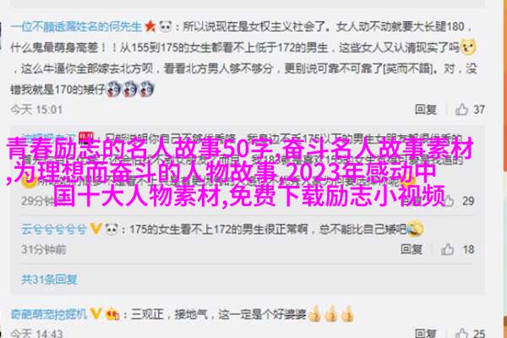Click 回复 on the 14:43 comment
The width and height of the screenshot is (507, 338).
point(426,333)
